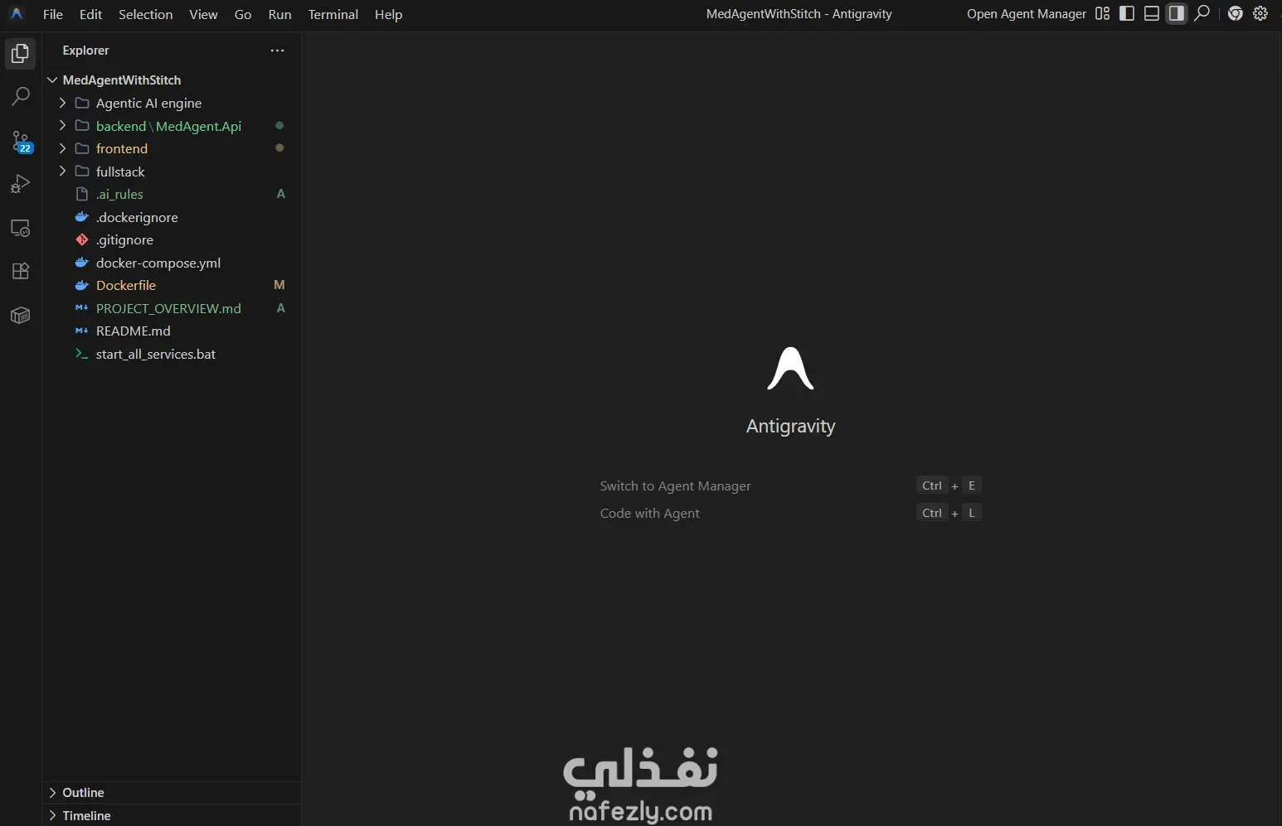Open the Extensions view
This screenshot has height=826, width=1282.
(x=21, y=271)
